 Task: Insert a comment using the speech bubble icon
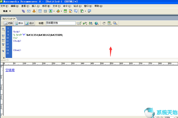coord(76,11)
